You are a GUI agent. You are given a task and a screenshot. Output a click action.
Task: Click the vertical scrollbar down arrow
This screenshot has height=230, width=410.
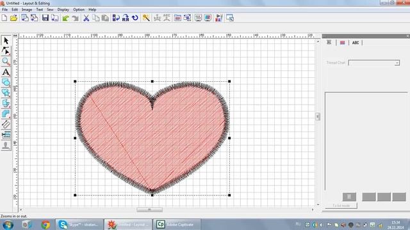coord(318,205)
